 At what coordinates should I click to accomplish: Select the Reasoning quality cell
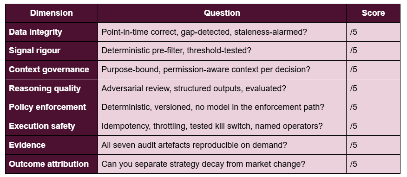(52, 88)
